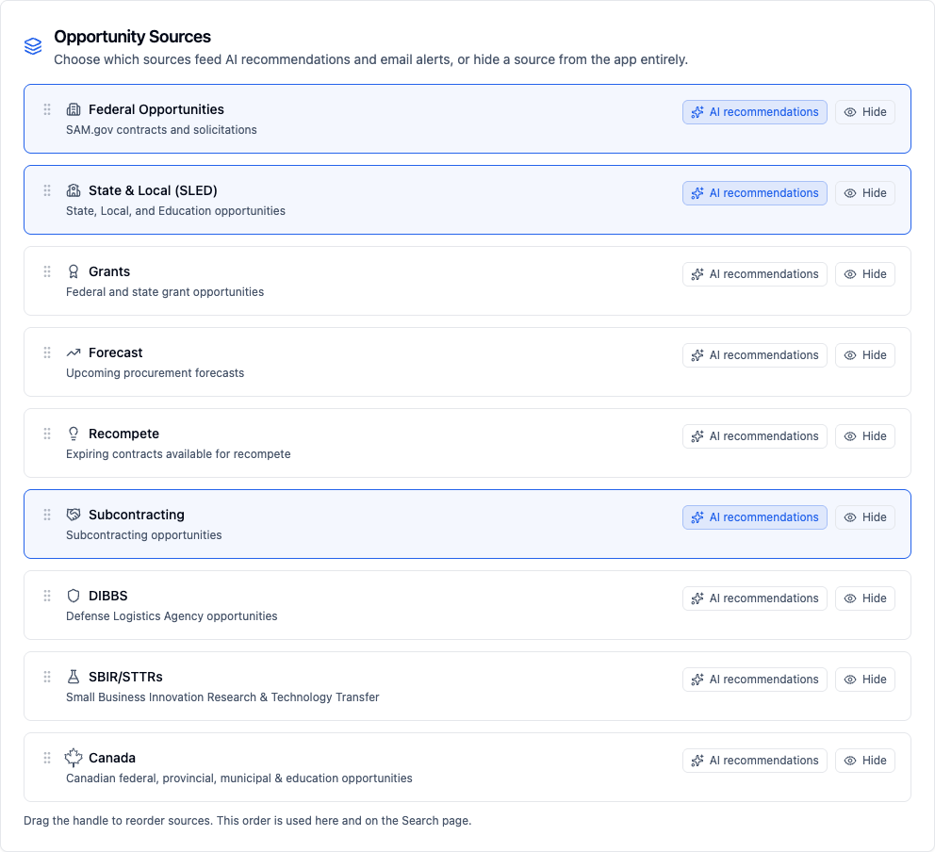Hide the Grants source

[864, 274]
